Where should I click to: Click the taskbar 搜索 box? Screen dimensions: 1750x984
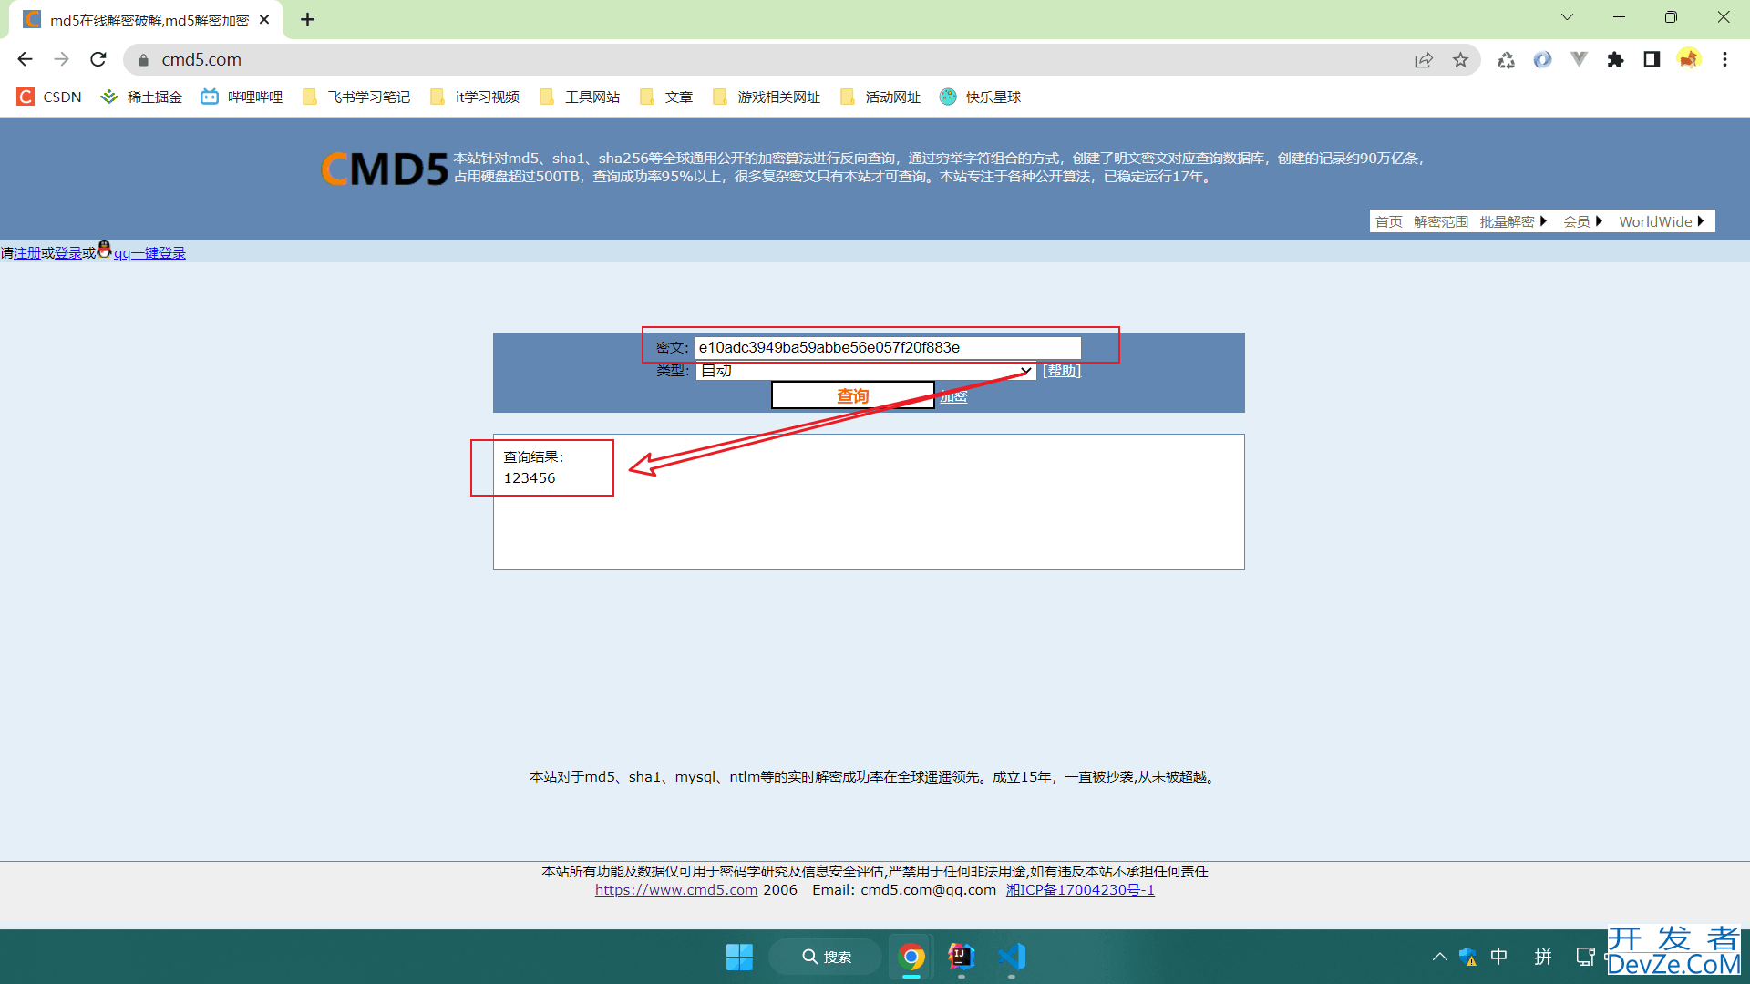pos(825,957)
